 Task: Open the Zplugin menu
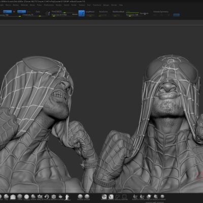pyautogui.click(x=106, y=5)
